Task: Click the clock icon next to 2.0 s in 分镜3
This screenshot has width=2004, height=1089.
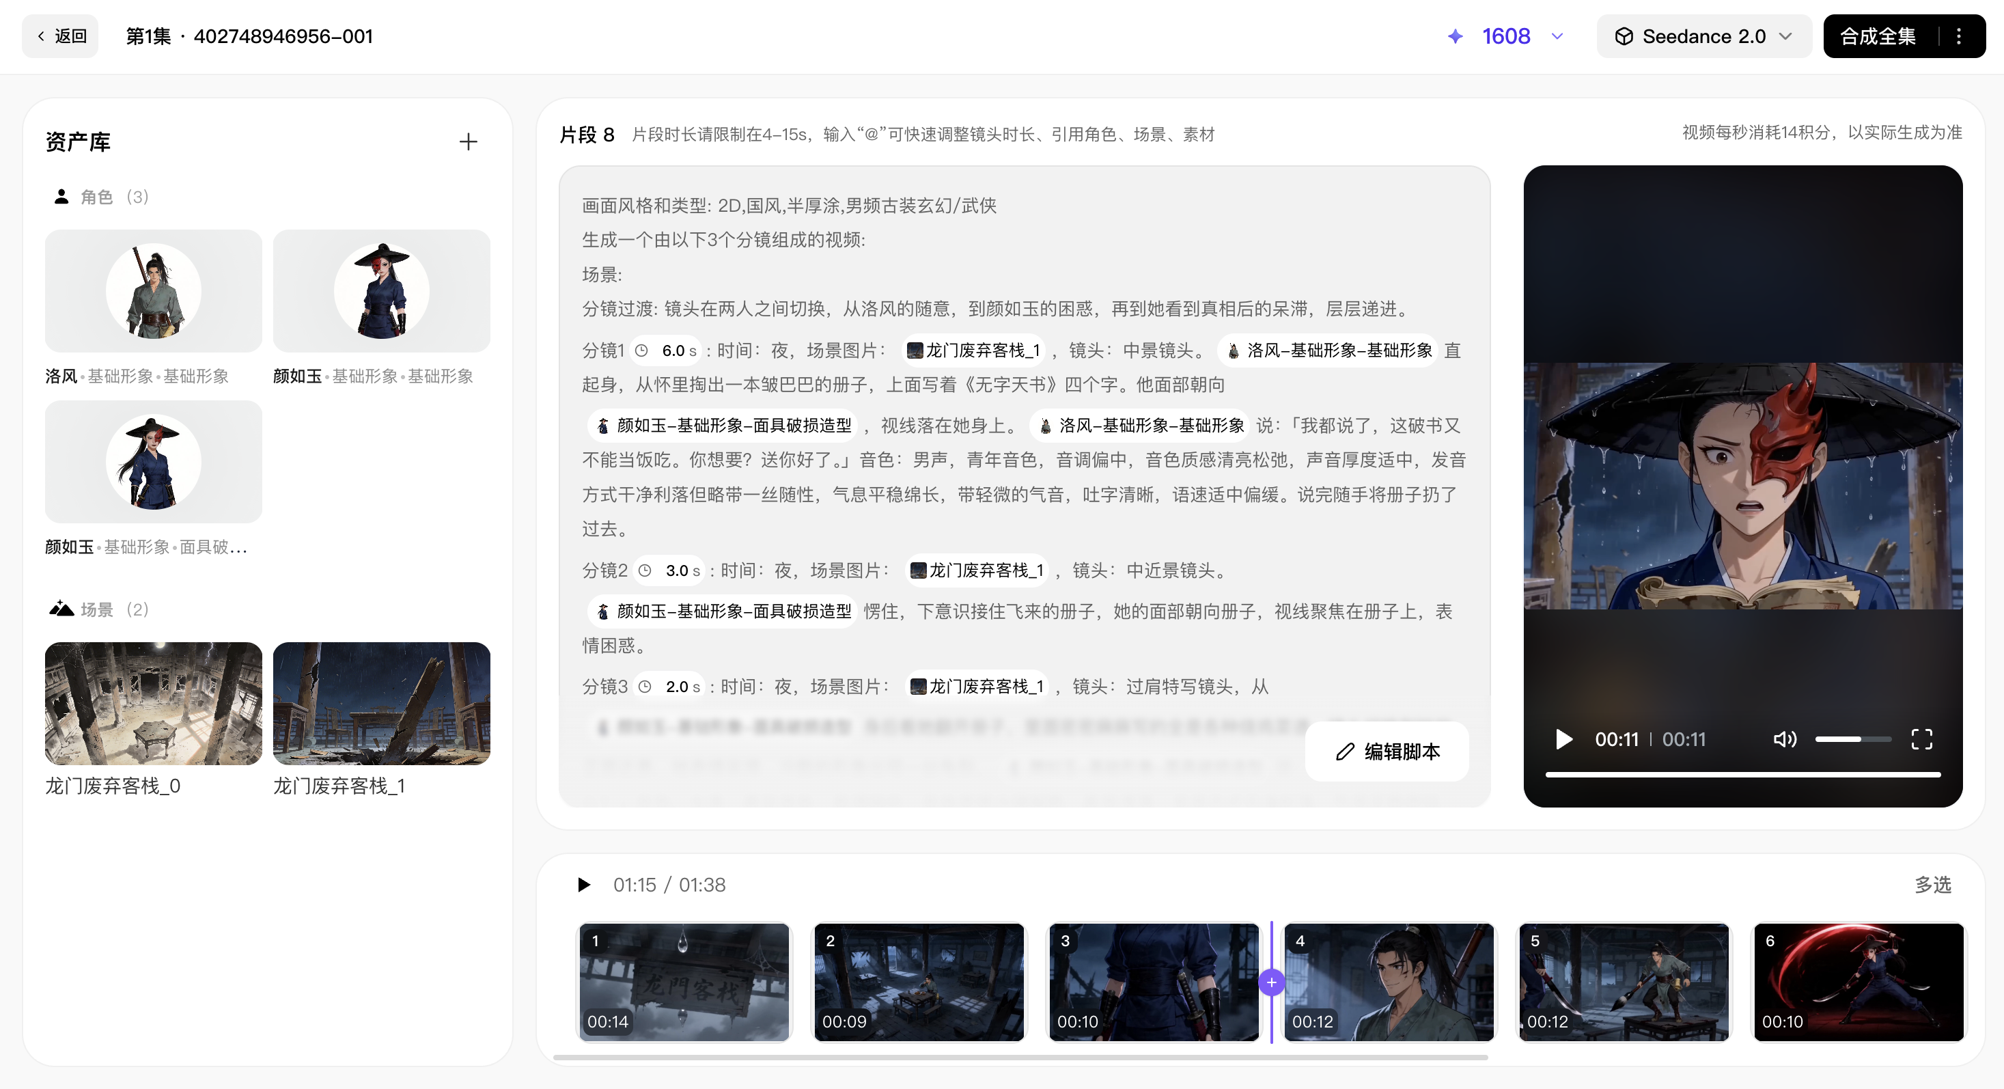Action: pos(643,686)
